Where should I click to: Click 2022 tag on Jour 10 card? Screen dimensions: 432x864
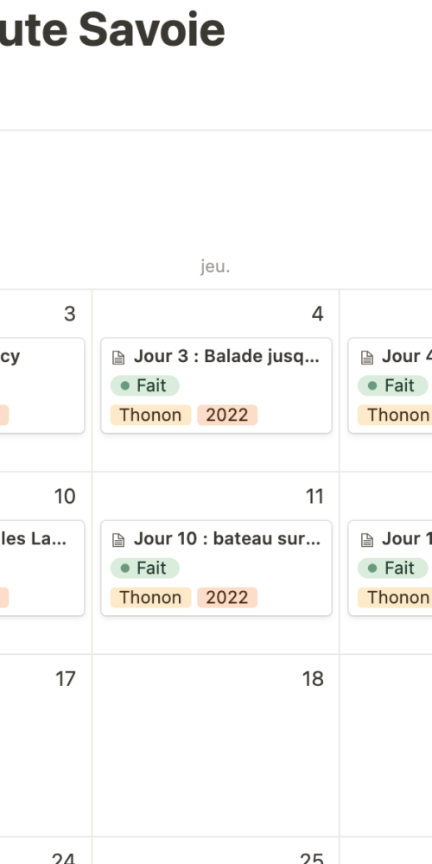point(227,597)
